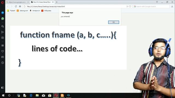Open My Flow send icon in sidebar
The image size is (175, 98).
[2, 32]
